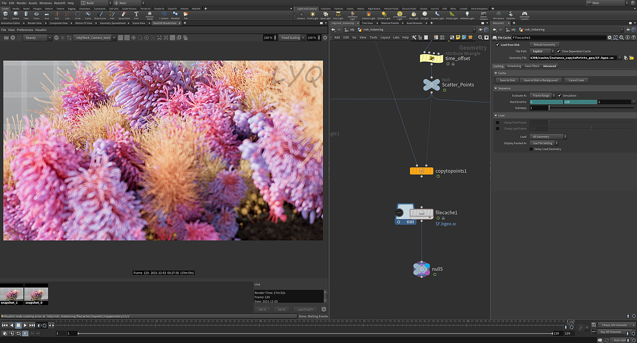This screenshot has height=343, width=637.
Task: Adjust the Substeps slider
Action: pos(590,108)
